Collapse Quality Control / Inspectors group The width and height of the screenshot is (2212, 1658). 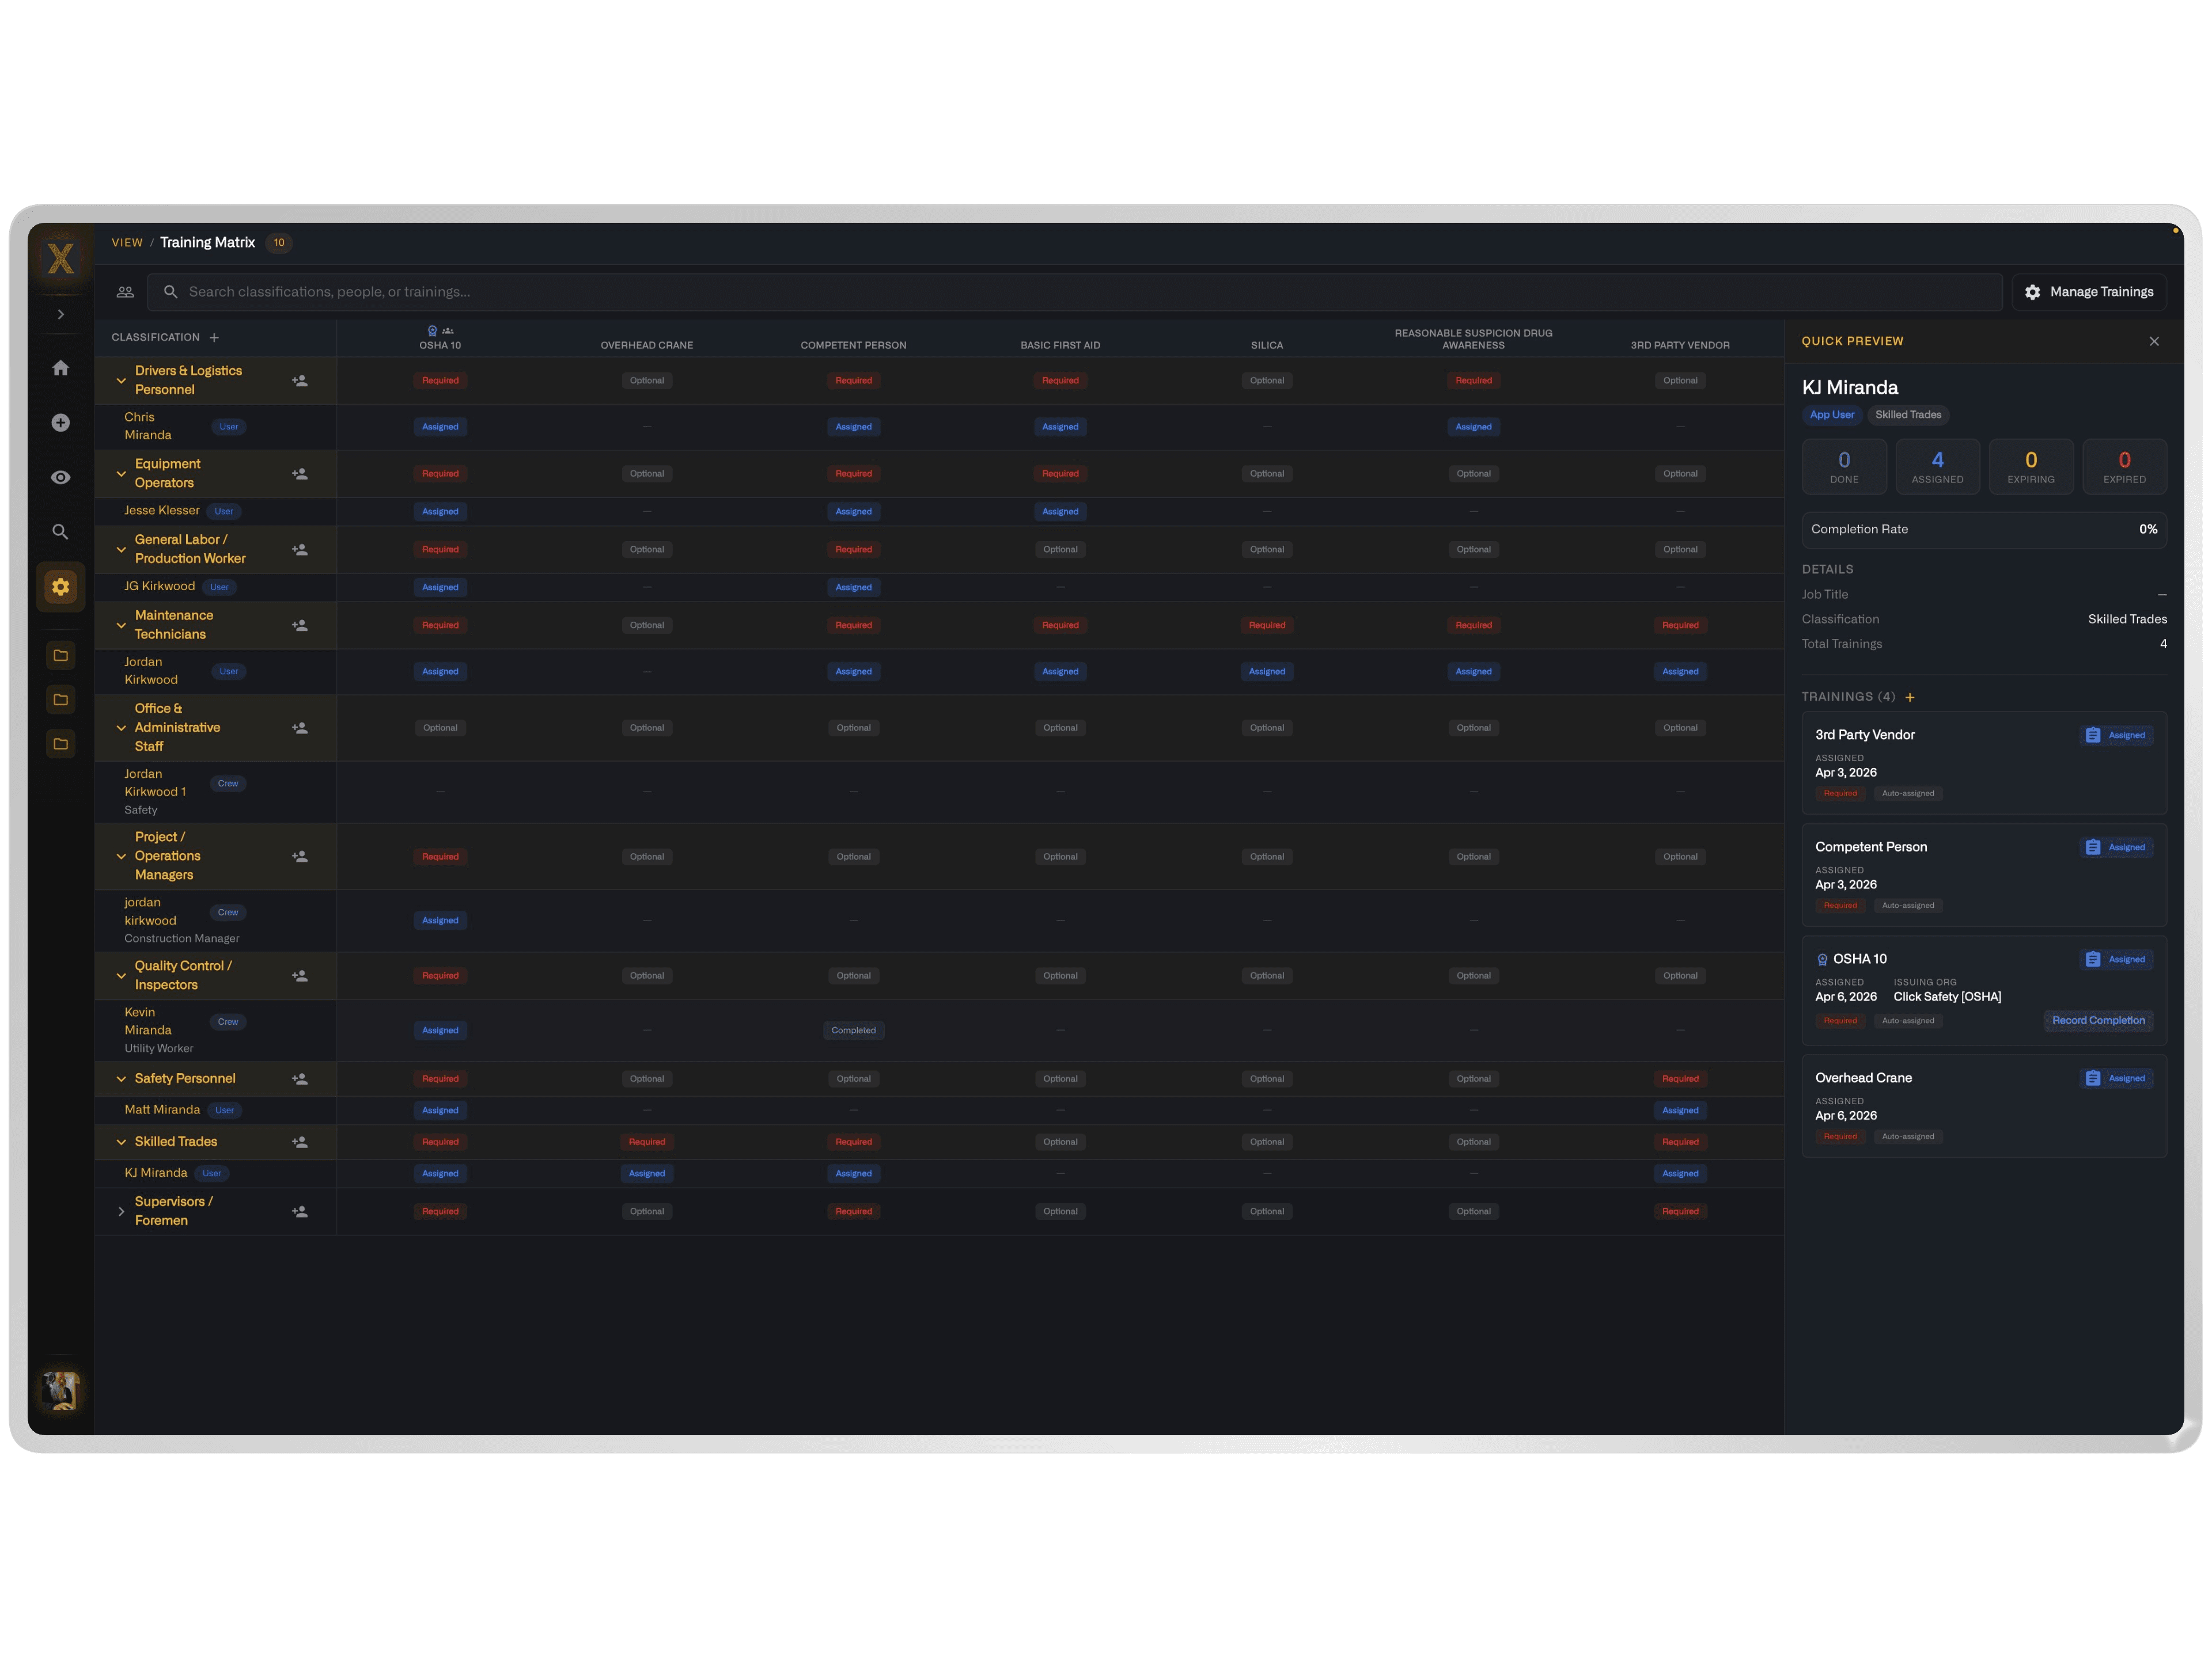pos(121,975)
